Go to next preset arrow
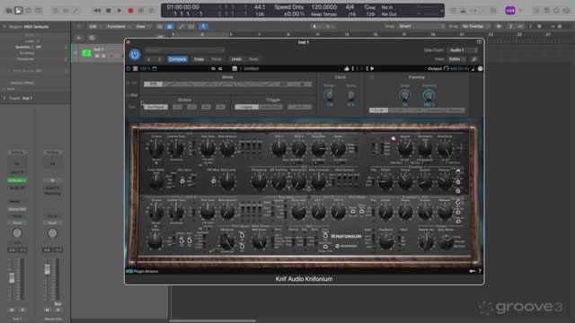 point(159,59)
